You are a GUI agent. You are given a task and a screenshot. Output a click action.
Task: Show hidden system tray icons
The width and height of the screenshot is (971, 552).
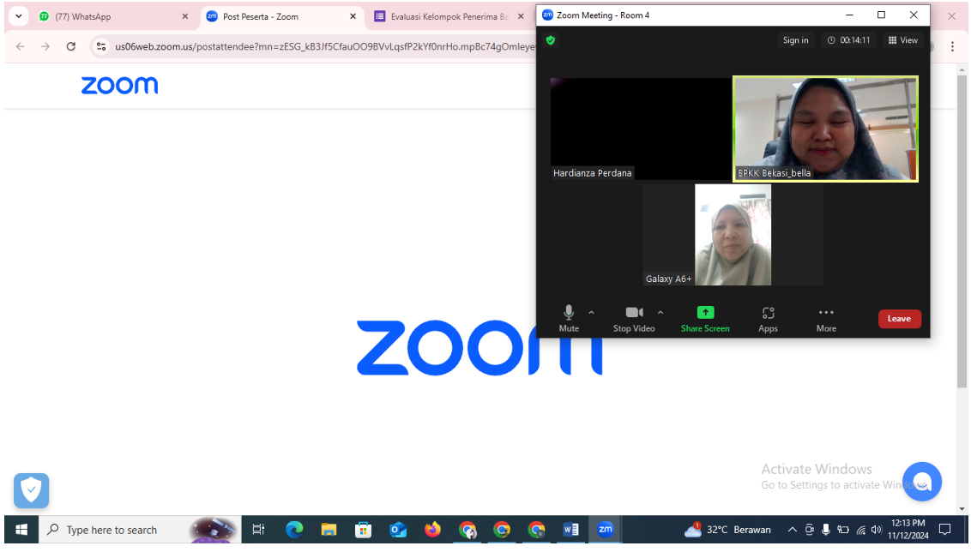792,530
